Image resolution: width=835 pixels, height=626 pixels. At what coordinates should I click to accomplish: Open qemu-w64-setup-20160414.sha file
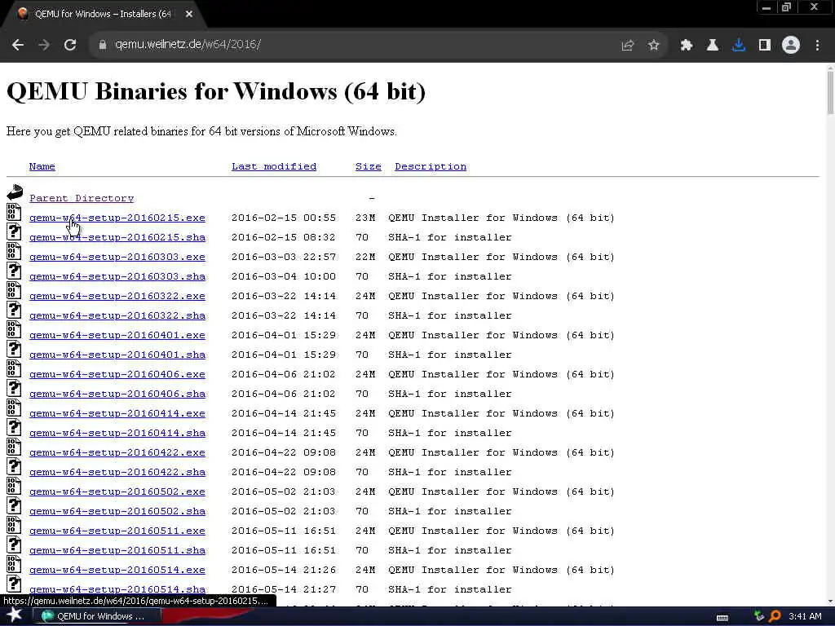(117, 434)
